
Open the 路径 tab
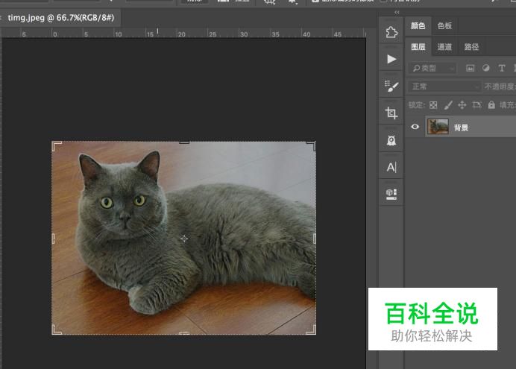[x=471, y=47]
